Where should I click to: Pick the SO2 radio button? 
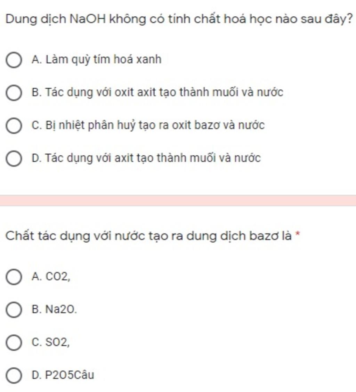14,343
